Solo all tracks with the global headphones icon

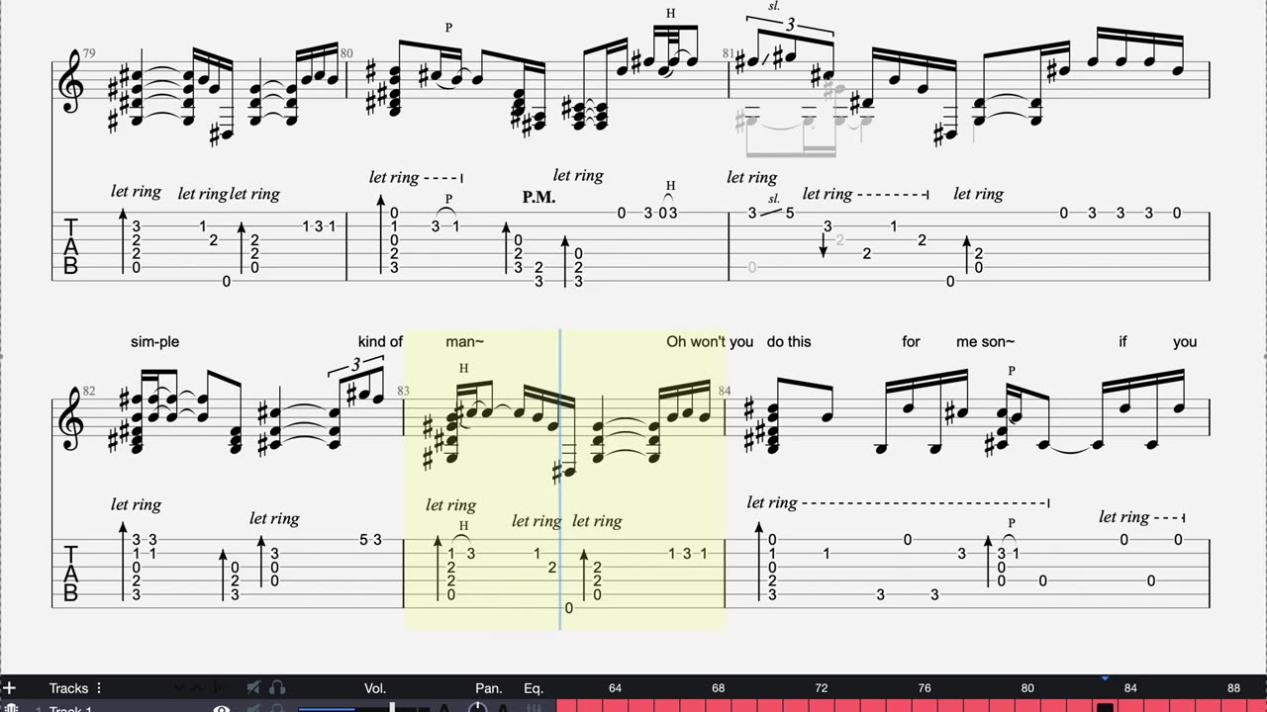[x=278, y=688]
